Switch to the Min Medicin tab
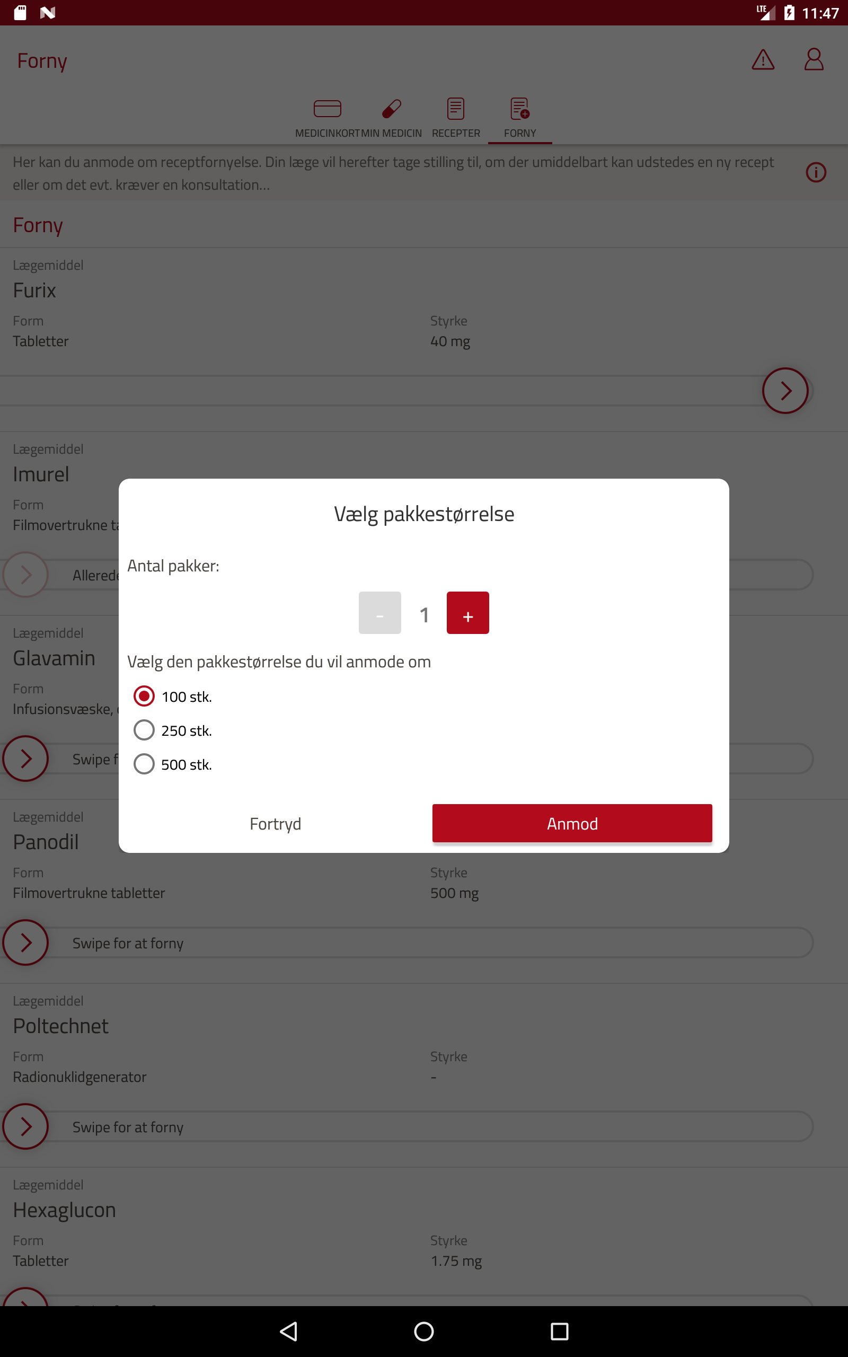This screenshot has height=1357, width=848. (x=391, y=118)
